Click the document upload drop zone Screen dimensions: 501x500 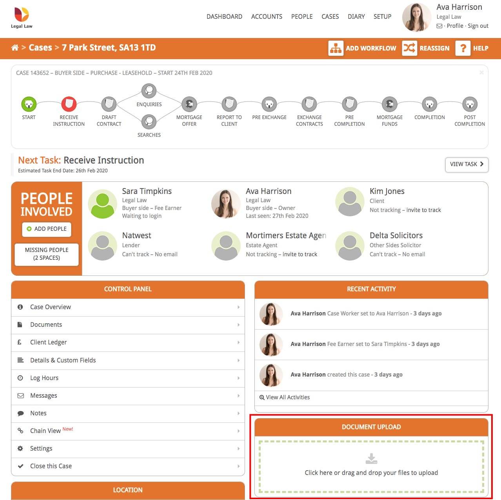pos(371,466)
